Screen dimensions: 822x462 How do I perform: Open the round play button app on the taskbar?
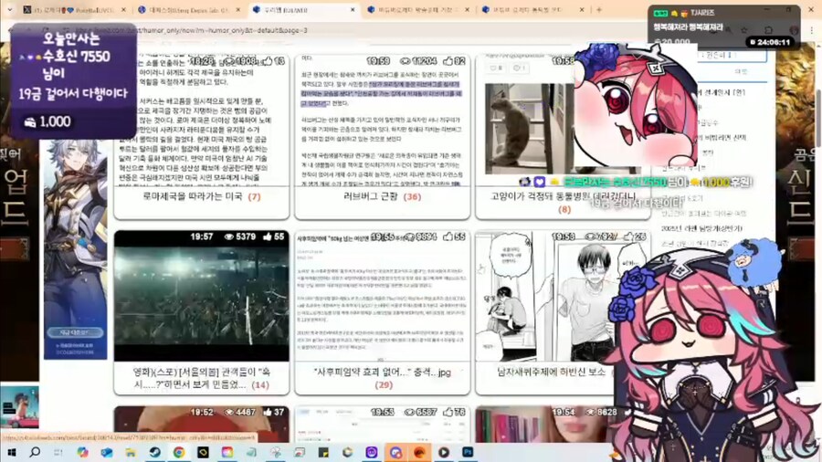[x=444, y=452]
